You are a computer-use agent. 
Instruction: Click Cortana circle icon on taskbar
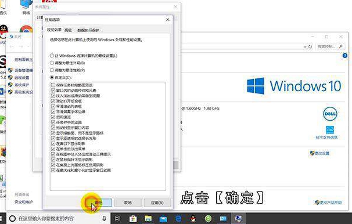pyautogui.click(x=12, y=218)
